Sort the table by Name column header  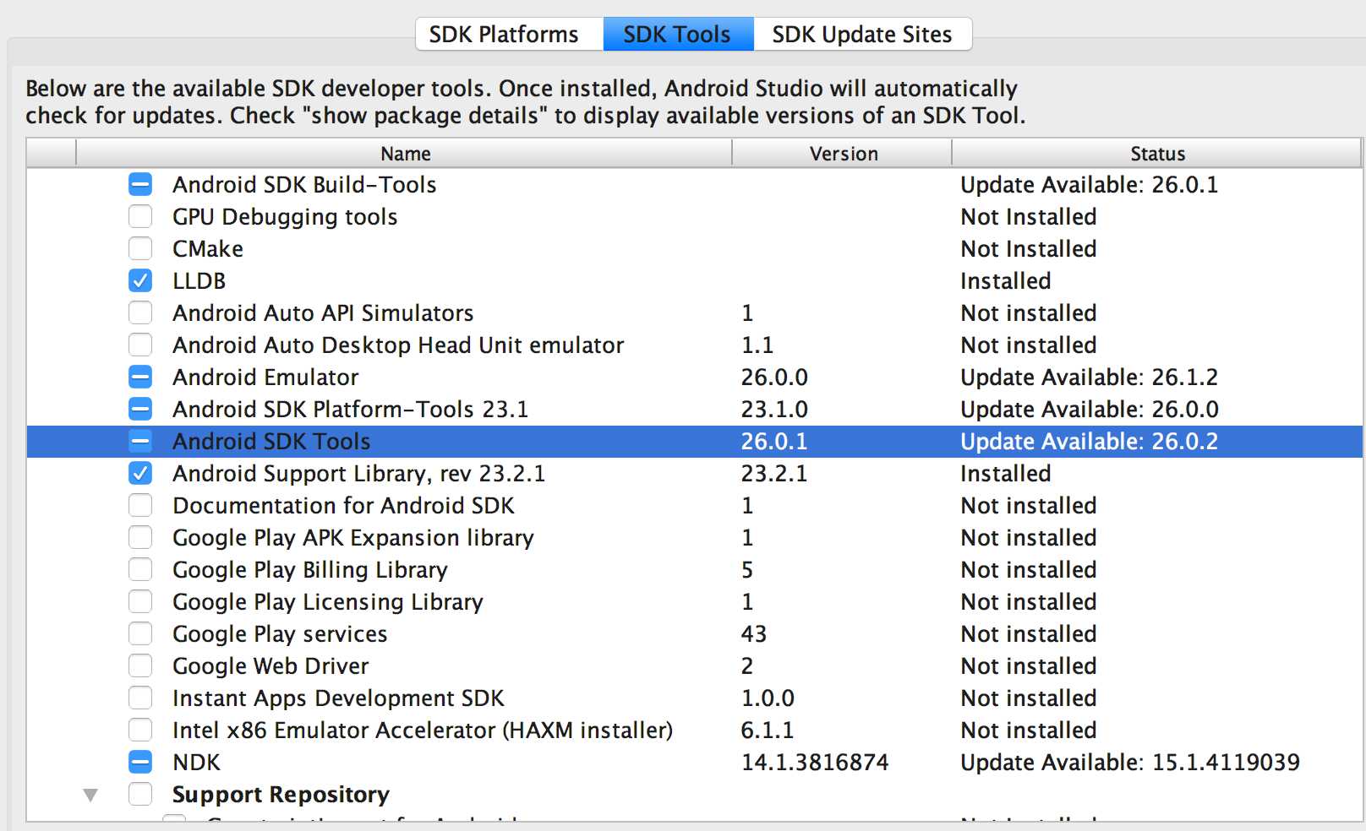(405, 154)
